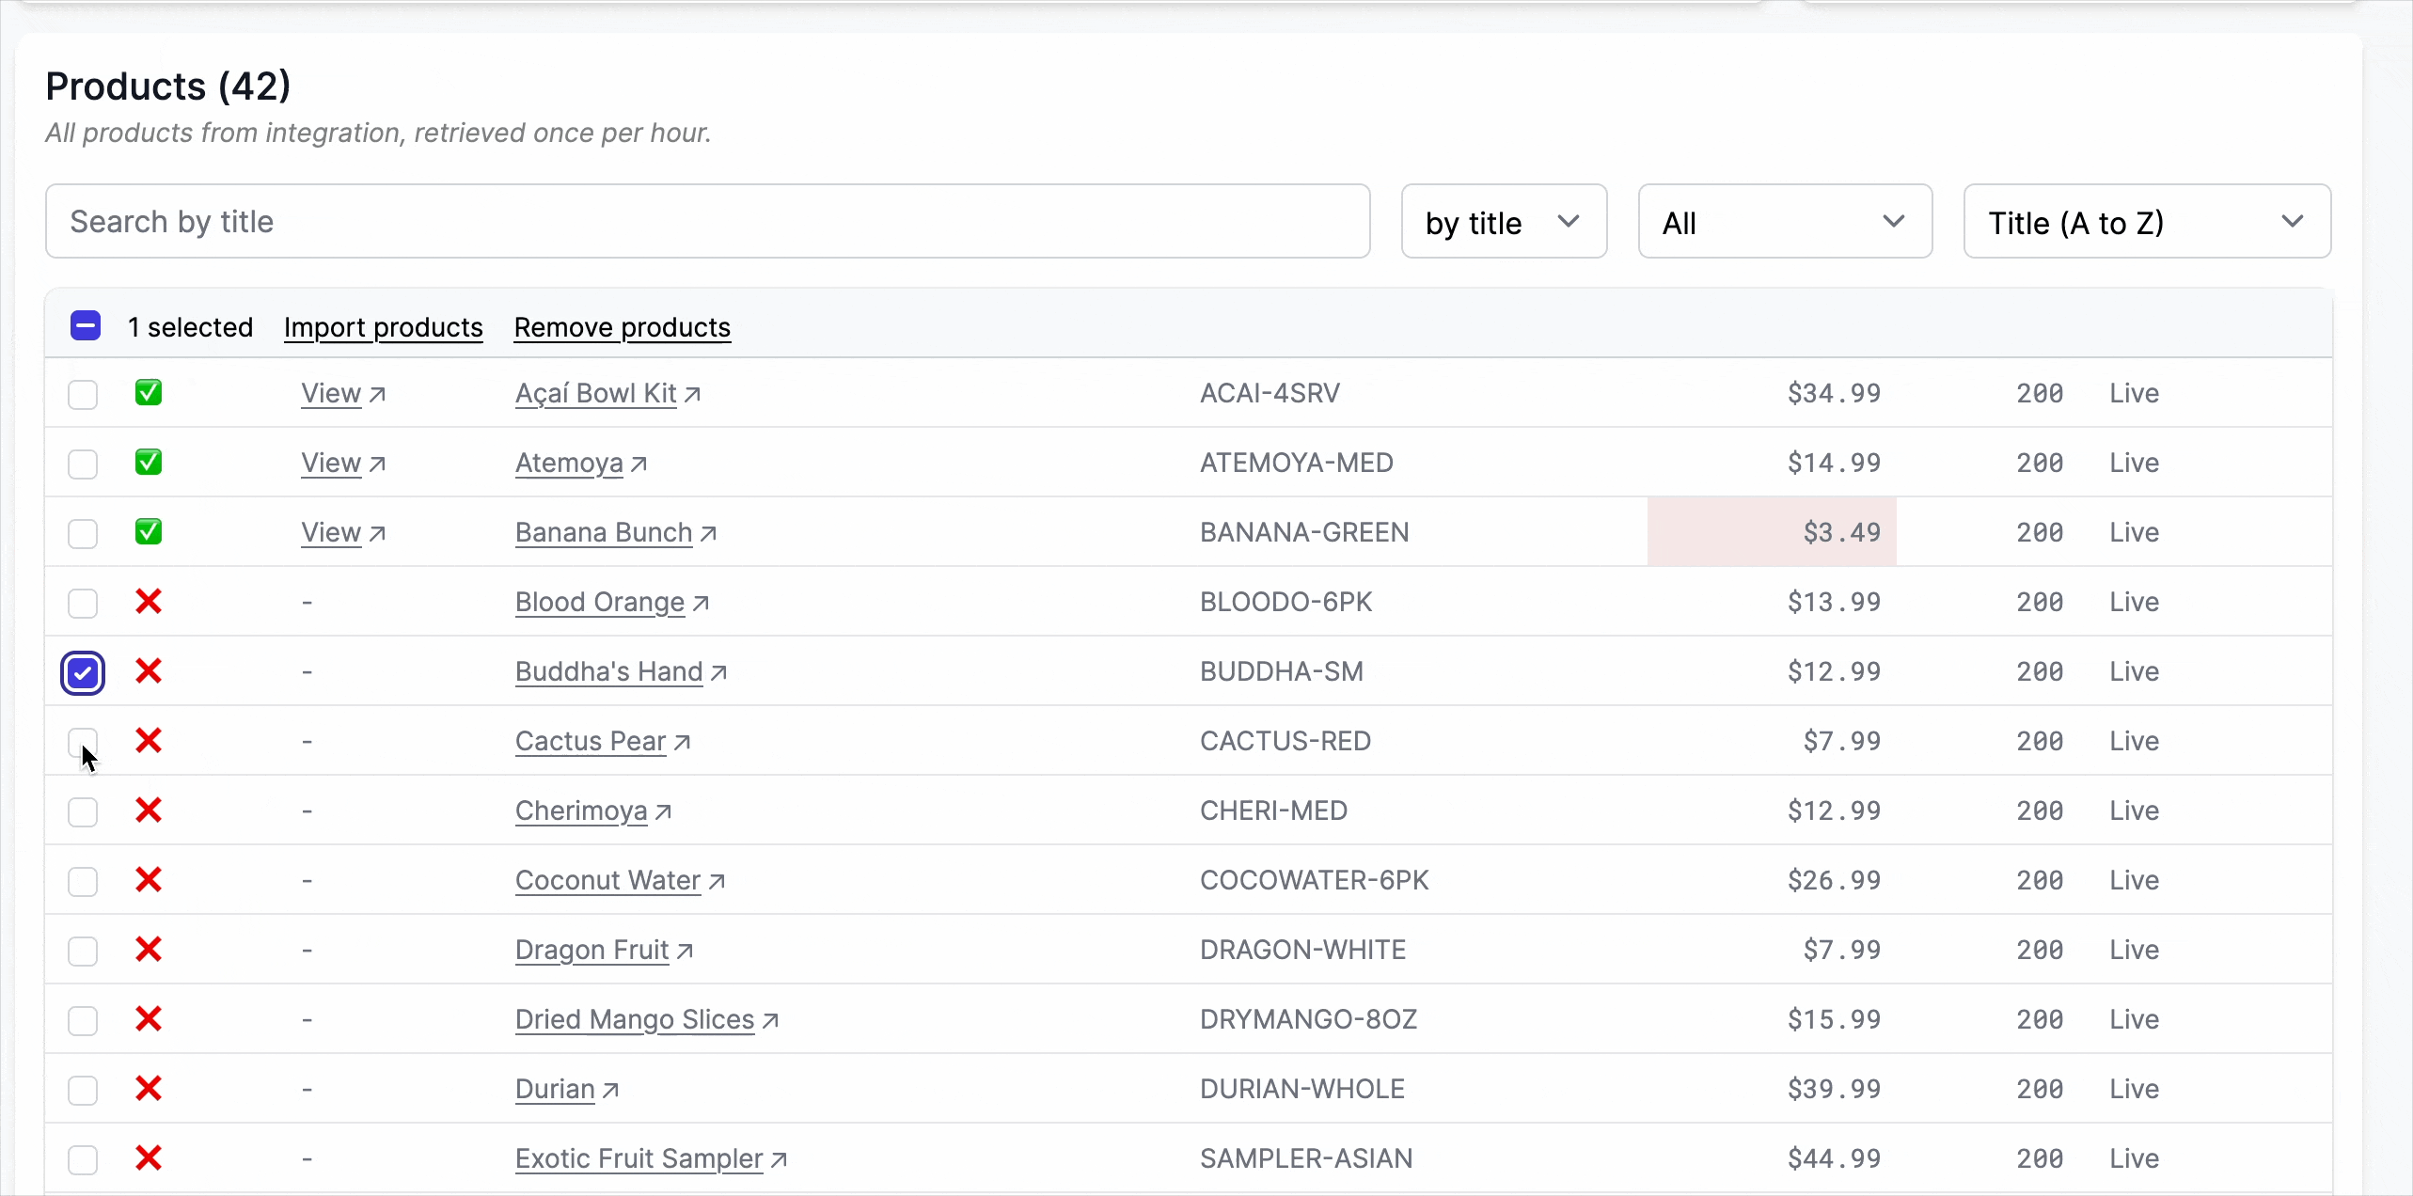Uncheck the Buddha's Hand row checkbox
The image size is (2413, 1196).
83,671
